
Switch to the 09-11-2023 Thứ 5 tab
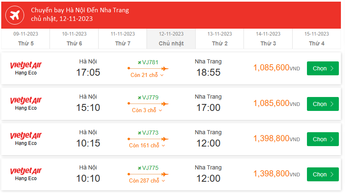(26, 39)
